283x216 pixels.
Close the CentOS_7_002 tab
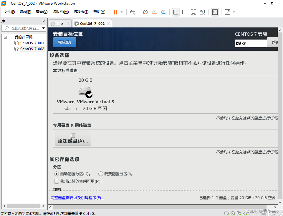click(x=109, y=24)
